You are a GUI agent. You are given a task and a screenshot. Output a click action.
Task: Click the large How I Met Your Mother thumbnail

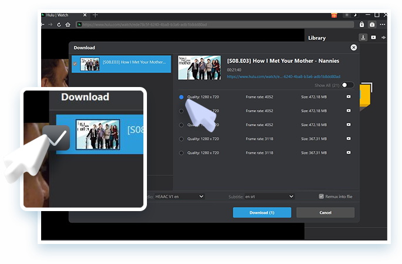[199, 68]
